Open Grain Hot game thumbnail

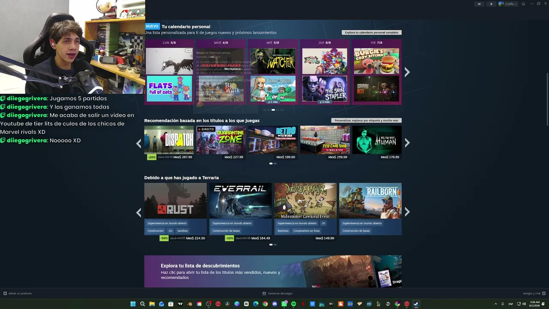pos(377,89)
